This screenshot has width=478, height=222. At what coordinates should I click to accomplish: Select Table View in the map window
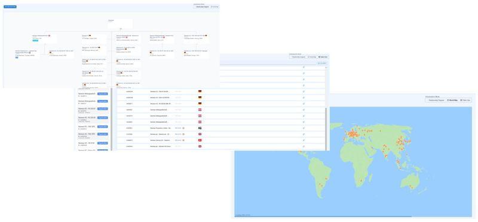[x=465, y=100]
